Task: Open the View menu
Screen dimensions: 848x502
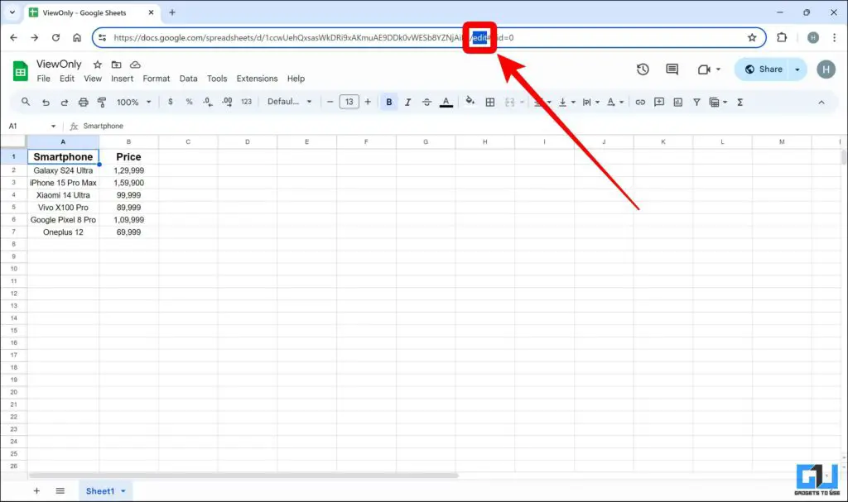Action: pyautogui.click(x=93, y=79)
